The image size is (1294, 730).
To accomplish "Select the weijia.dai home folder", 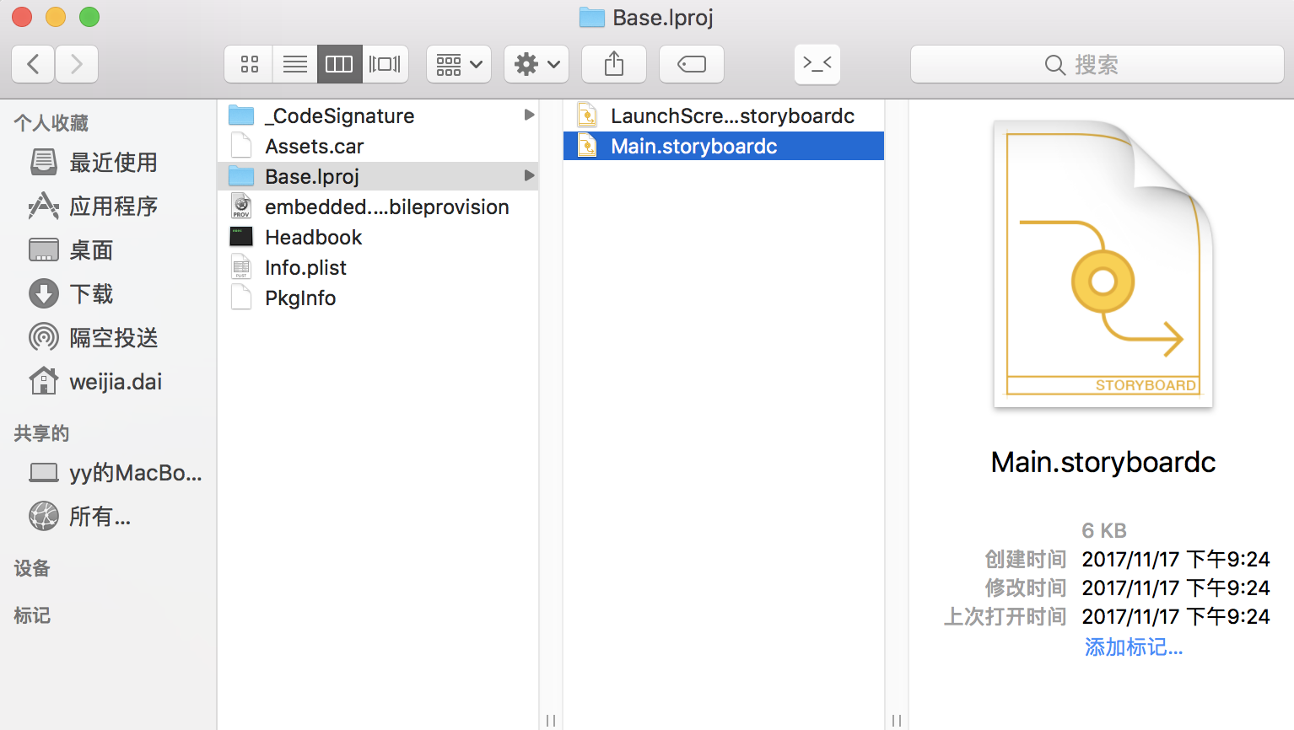I will pyautogui.click(x=115, y=382).
